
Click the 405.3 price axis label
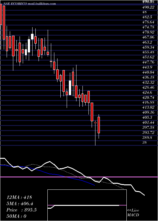147,117
